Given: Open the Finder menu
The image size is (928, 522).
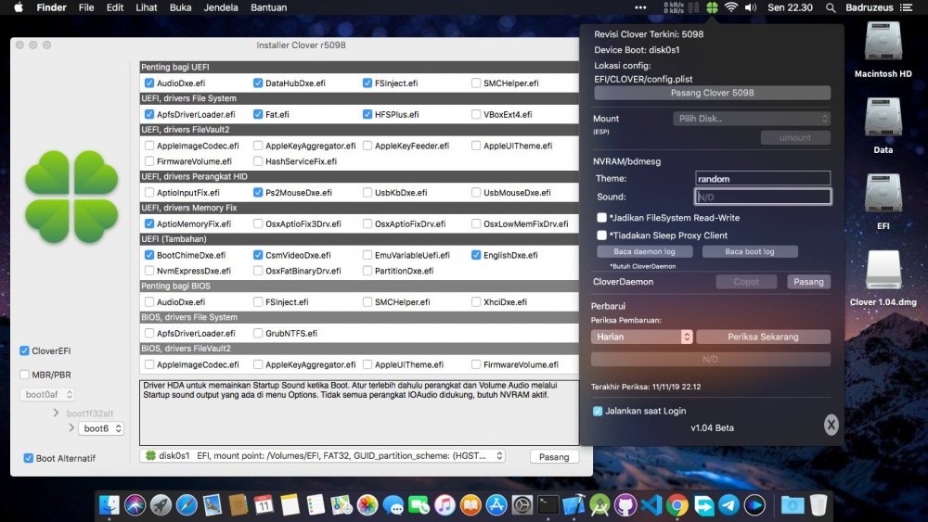Looking at the screenshot, I should click(51, 7).
